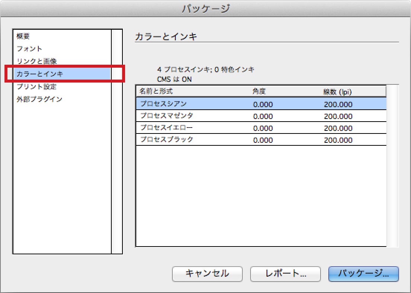Click the パッケージ dialog title bar
Viewport: 411px width, 293px height.
click(205, 9)
